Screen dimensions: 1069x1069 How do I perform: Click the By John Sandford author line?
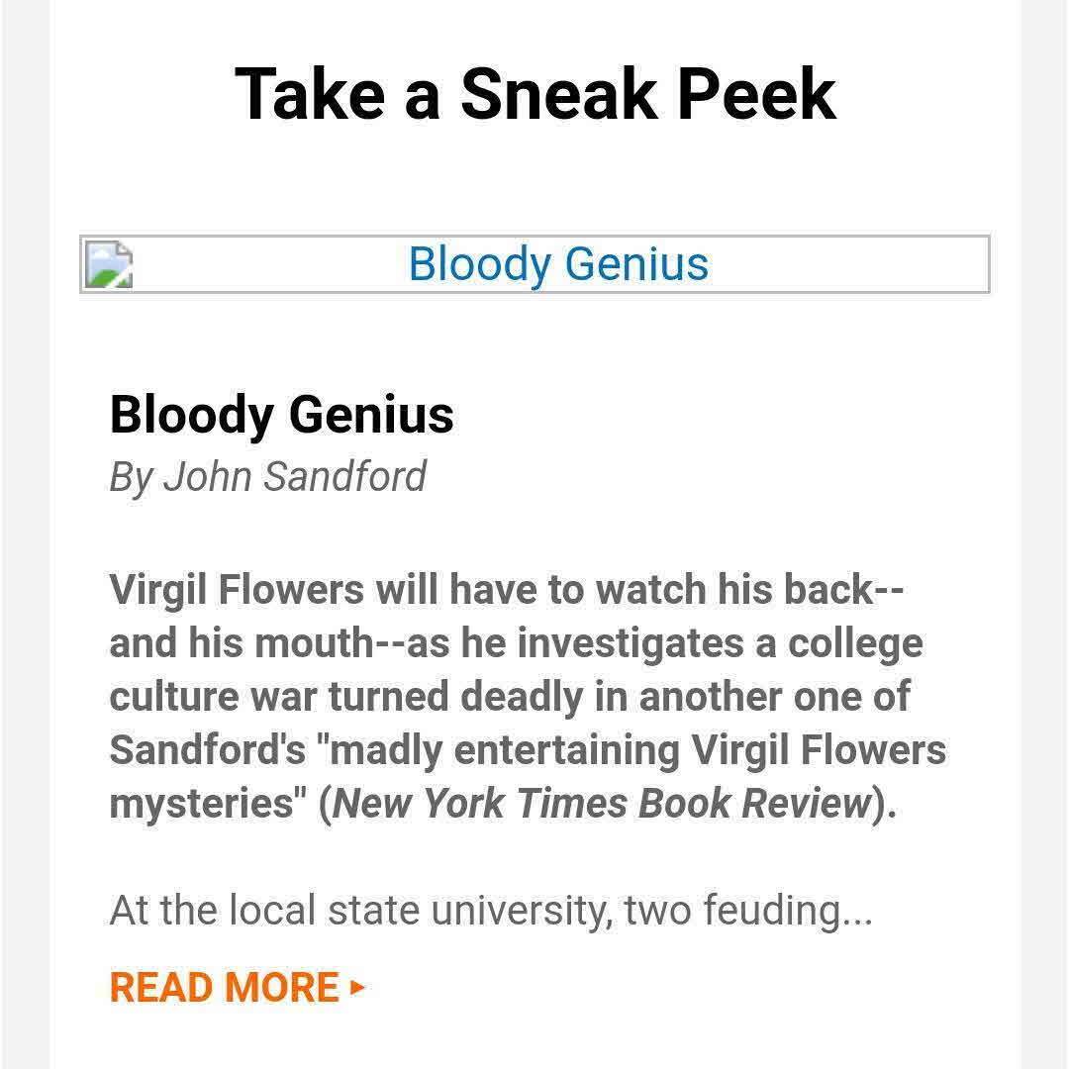click(267, 476)
